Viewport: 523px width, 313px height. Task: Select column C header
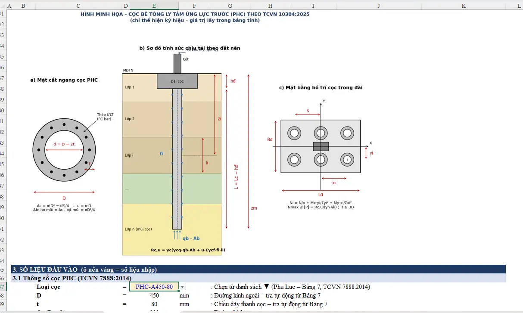[78, 6]
